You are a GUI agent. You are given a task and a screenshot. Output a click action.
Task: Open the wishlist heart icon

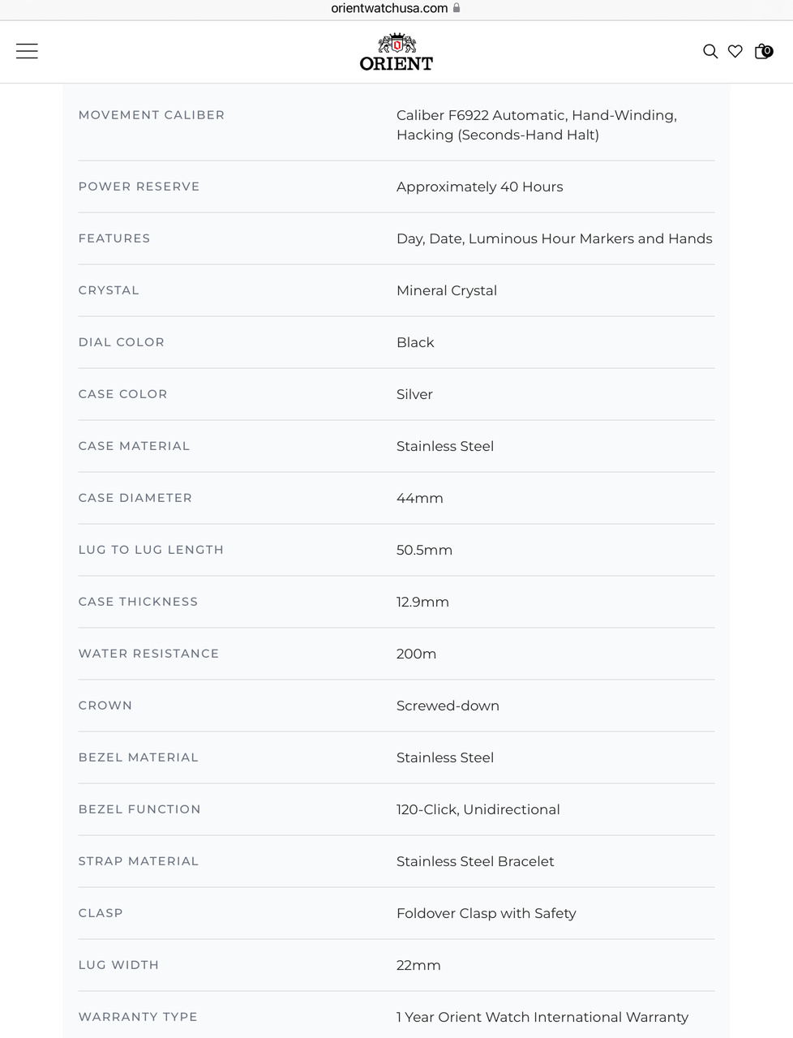point(735,51)
